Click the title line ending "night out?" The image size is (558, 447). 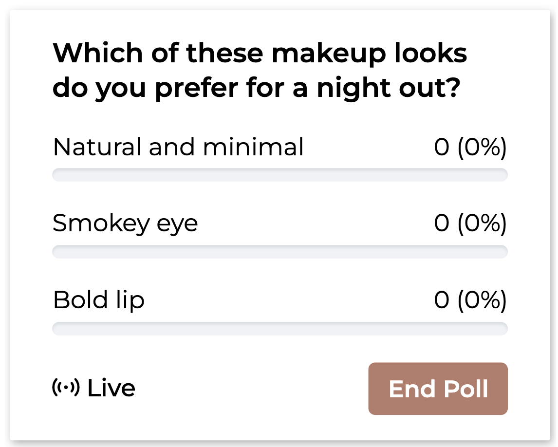tap(256, 88)
